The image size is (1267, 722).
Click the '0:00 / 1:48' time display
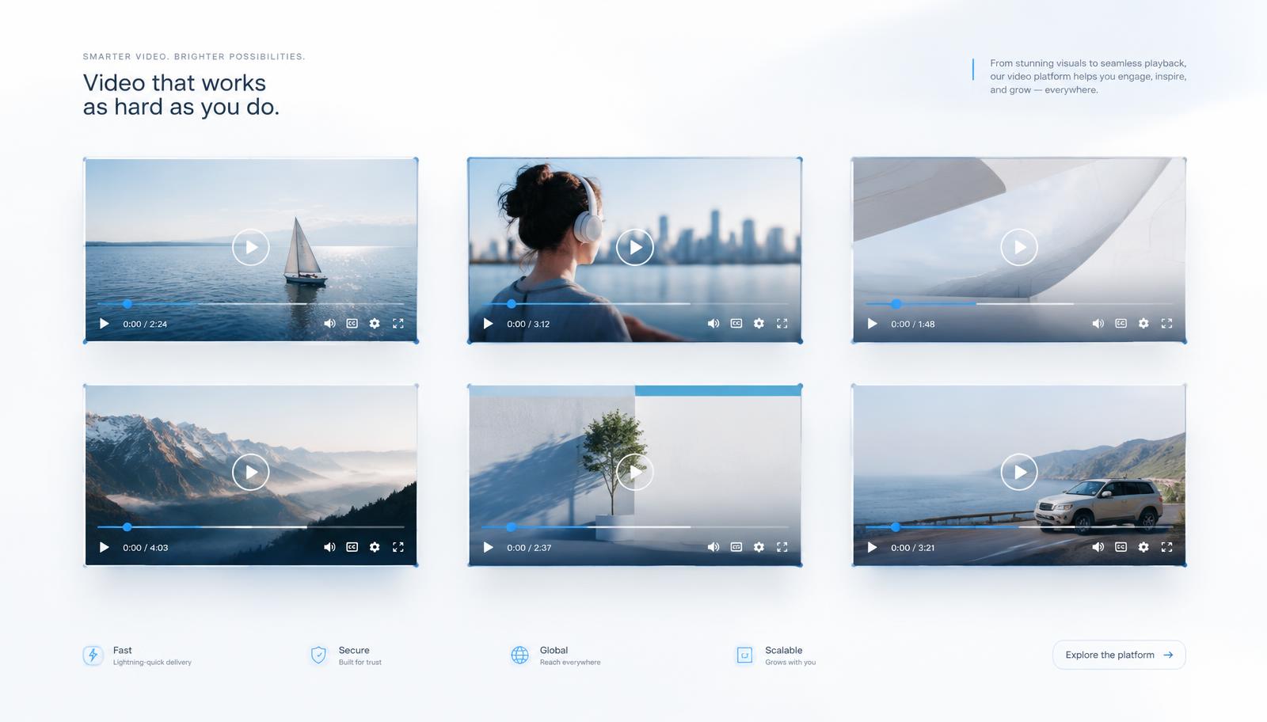click(x=913, y=324)
